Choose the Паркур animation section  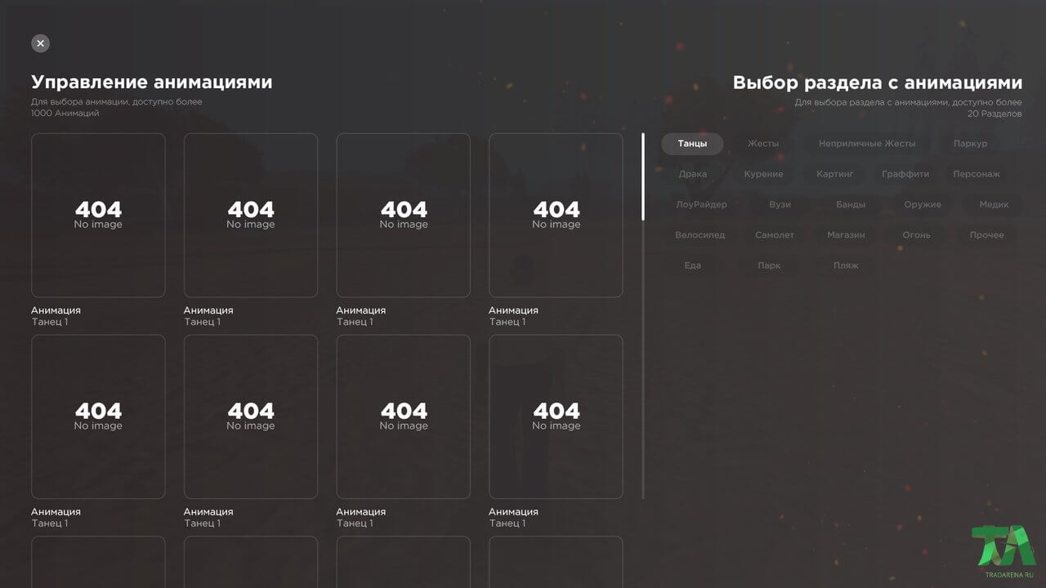pyautogui.click(x=970, y=144)
